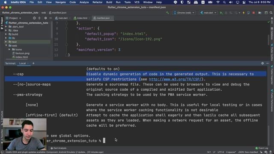Open Dart Analysis tool window button
The width and height of the screenshot is (274, 154).
pyautogui.click(x=58, y=148)
